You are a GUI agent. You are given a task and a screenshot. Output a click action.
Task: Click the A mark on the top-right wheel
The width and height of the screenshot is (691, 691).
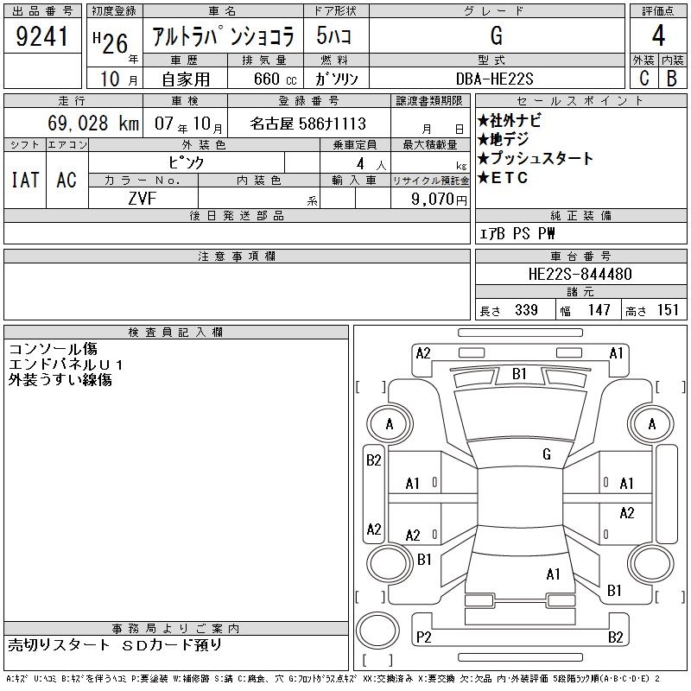tap(651, 424)
